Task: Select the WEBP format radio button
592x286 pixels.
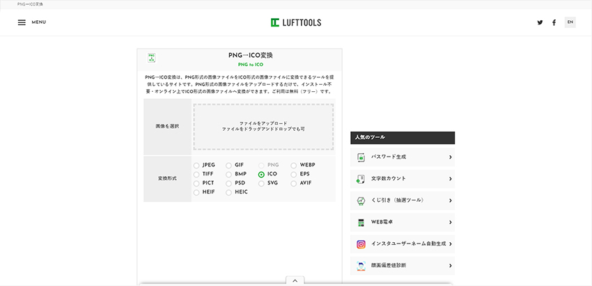Action: pos(294,165)
